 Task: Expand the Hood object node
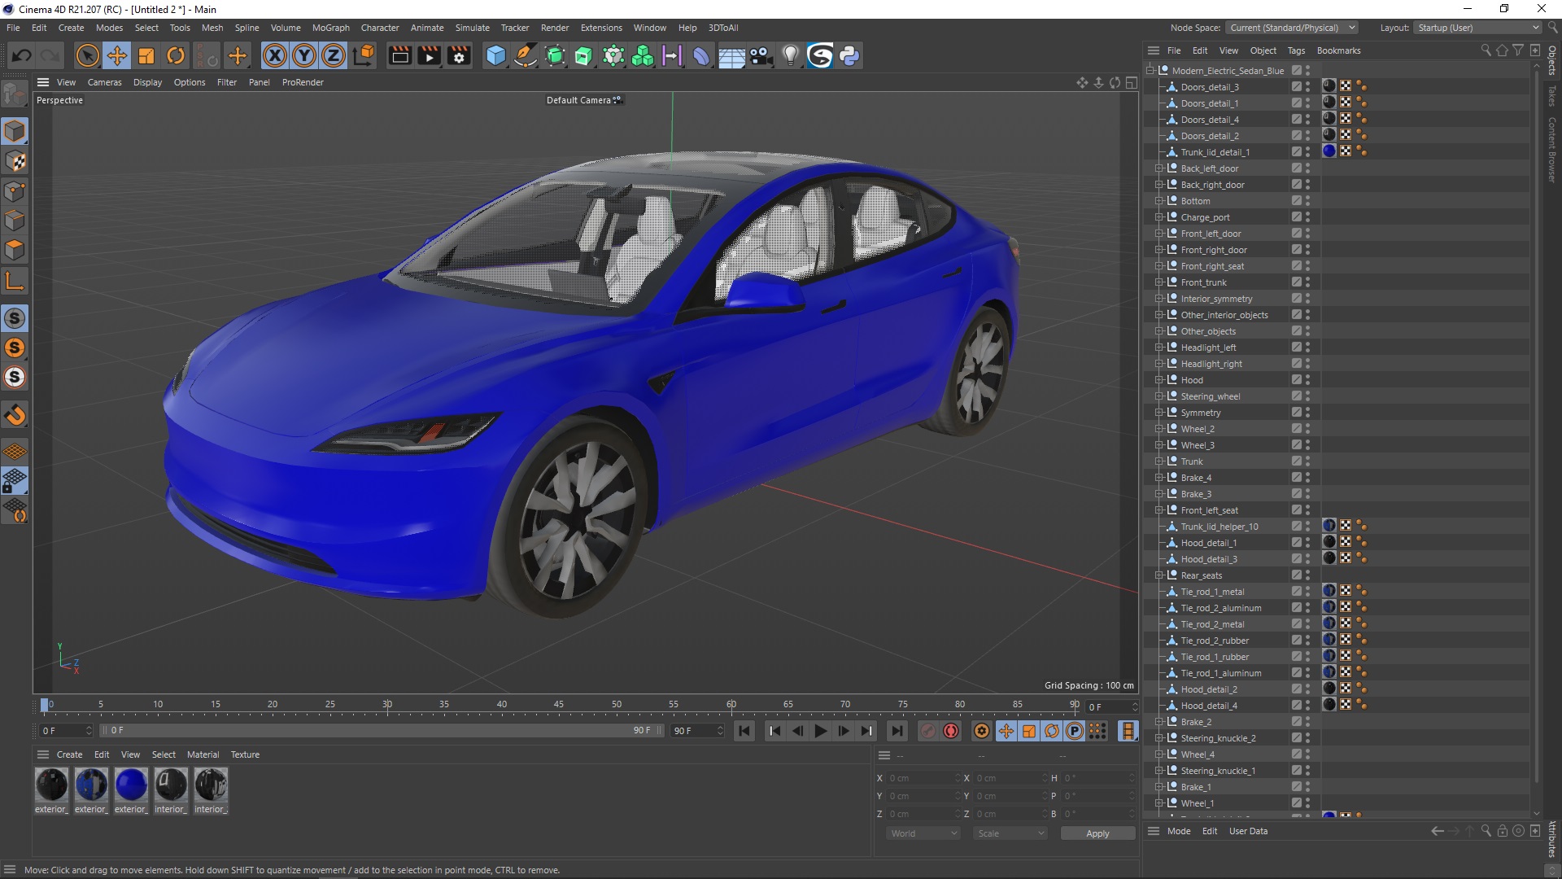[x=1159, y=380]
